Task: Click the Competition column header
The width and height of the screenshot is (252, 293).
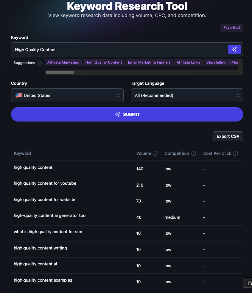Action: point(177,153)
